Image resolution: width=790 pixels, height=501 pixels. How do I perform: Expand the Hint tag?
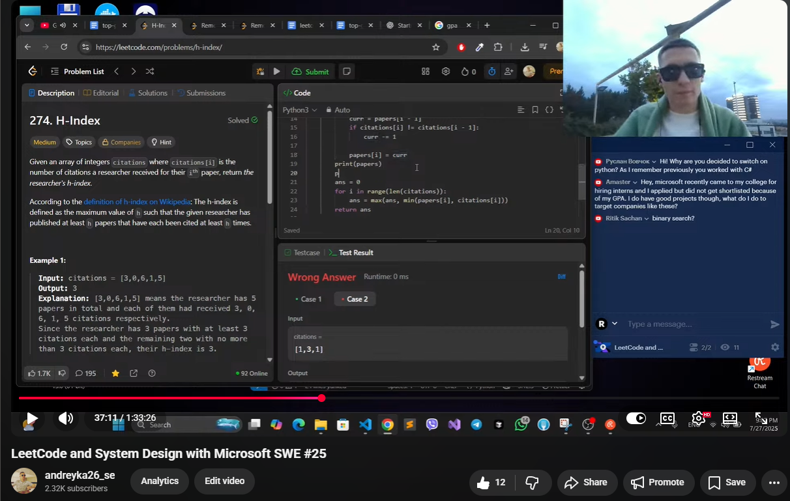click(161, 142)
